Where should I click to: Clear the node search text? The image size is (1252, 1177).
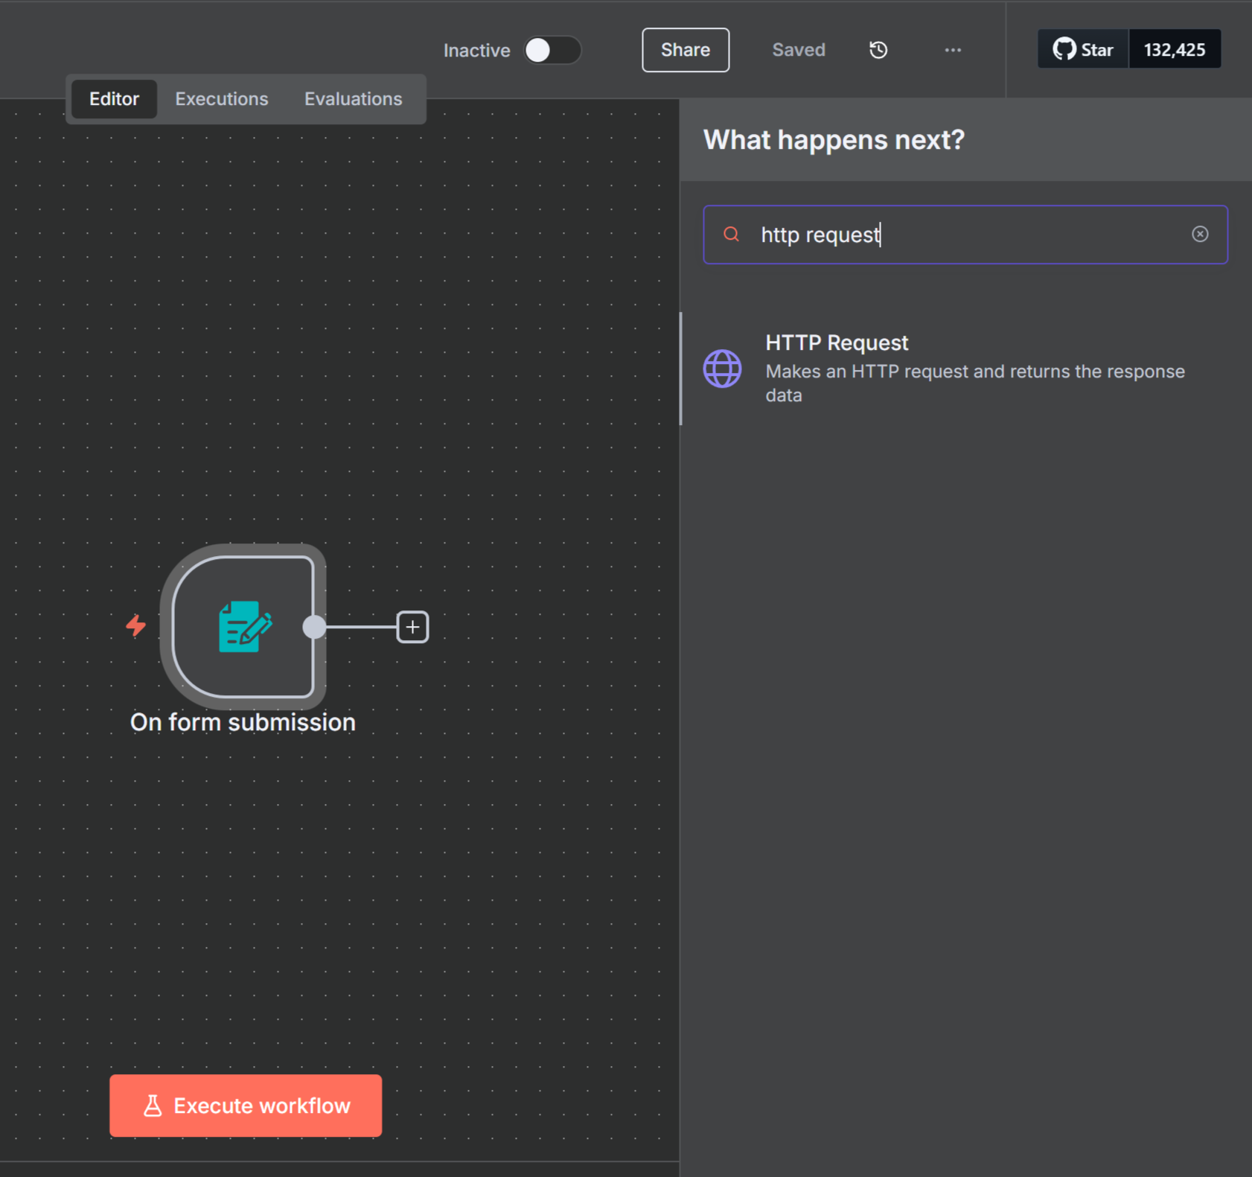[x=1199, y=235]
